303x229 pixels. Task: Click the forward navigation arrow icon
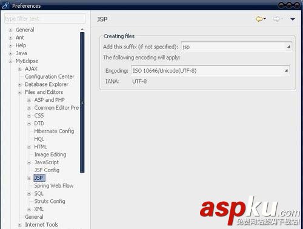(276, 19)
